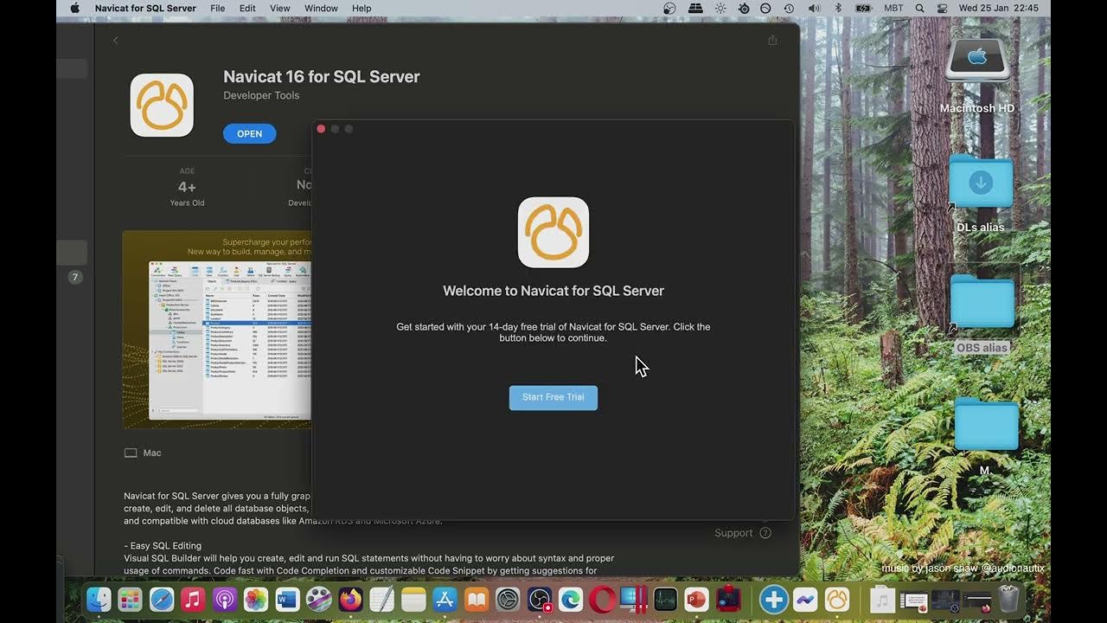
Task: Close the Navicat welcome dialog
Action: (321, 129)
